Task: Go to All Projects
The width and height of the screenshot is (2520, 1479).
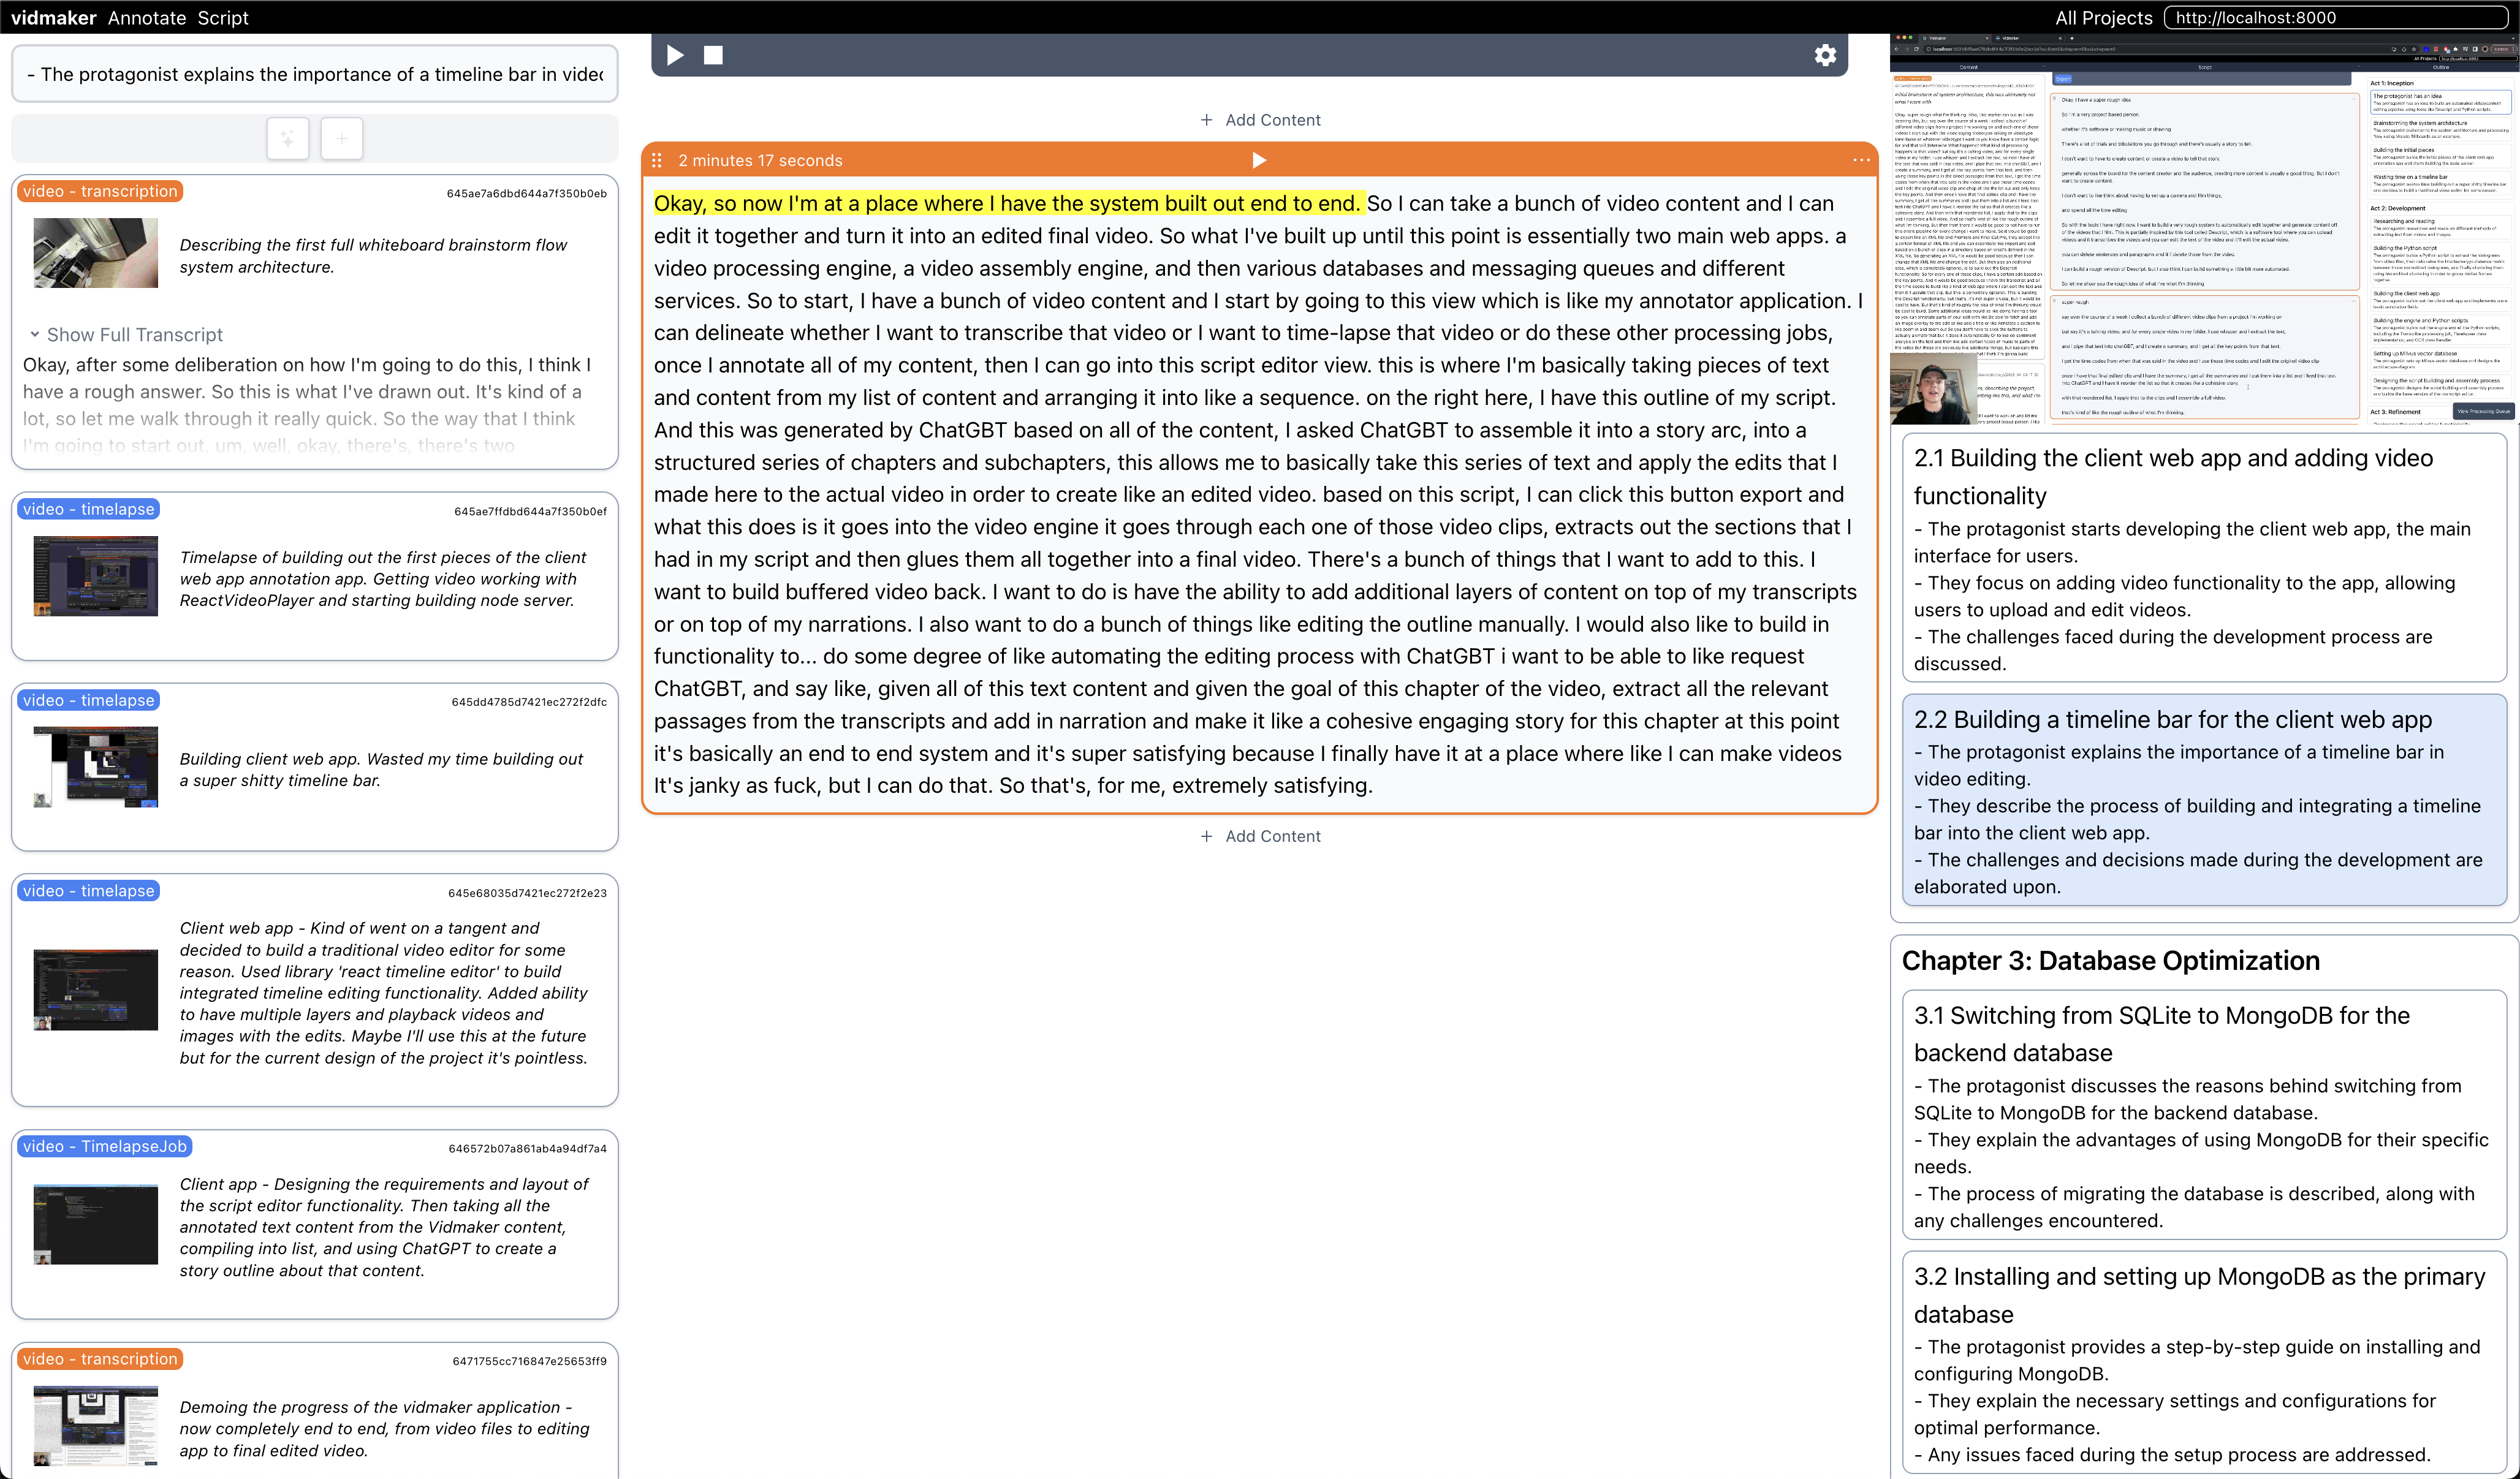Action: 2103,17
